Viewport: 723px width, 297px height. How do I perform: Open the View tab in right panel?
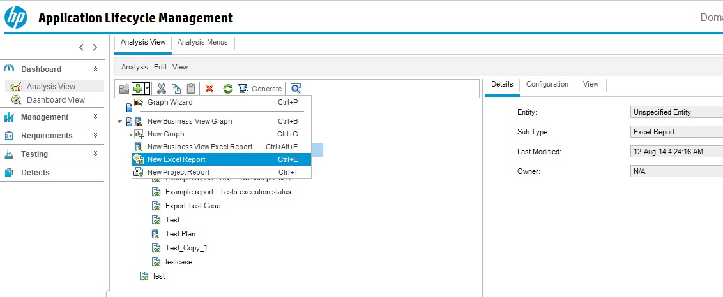click(x=591, y=85)
